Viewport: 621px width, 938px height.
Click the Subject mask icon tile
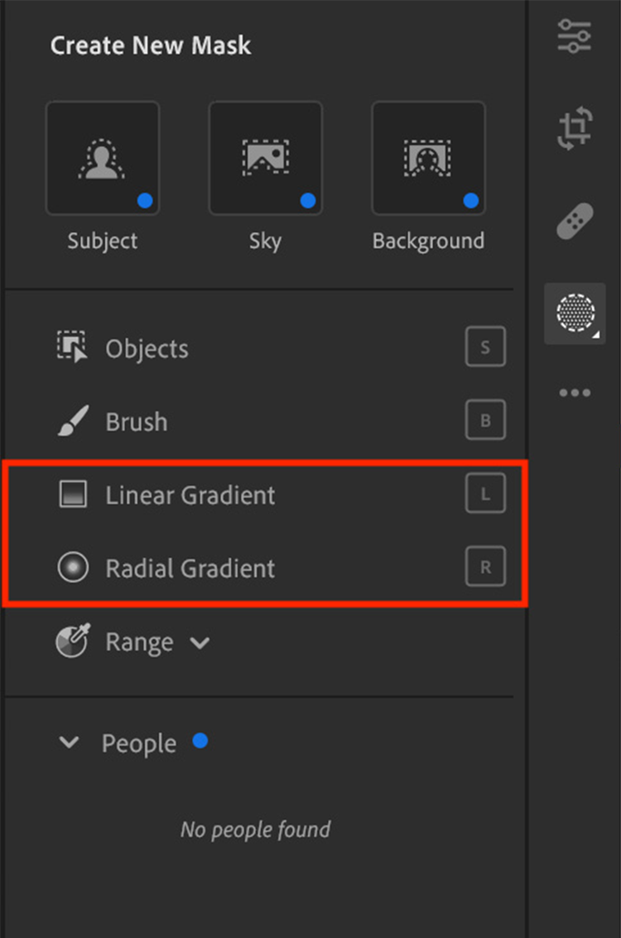coord(103,157)
